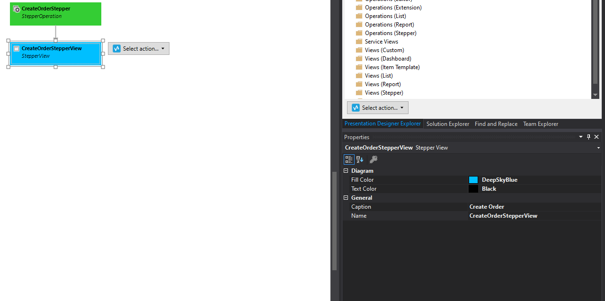
Task: Select the Fill Color property label
Action: (x=362, y=180)
